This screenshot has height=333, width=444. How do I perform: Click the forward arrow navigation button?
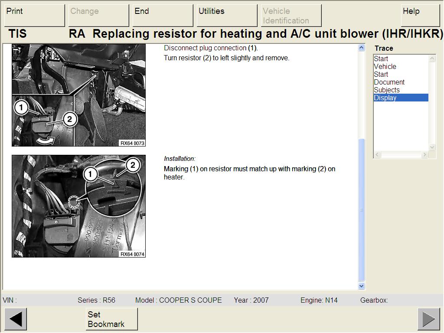428,319
